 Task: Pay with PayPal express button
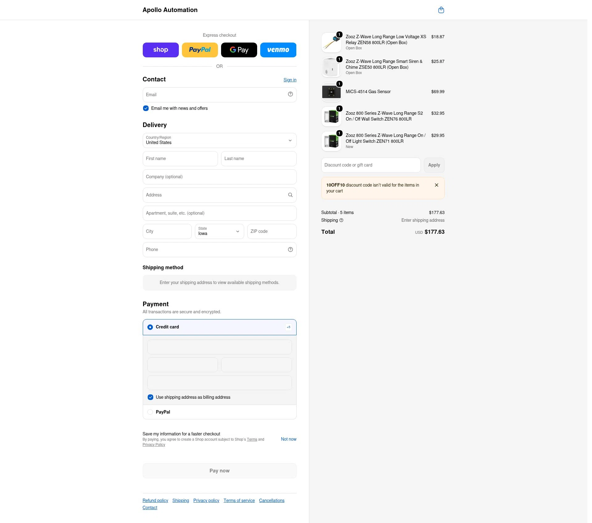point(200,50)
